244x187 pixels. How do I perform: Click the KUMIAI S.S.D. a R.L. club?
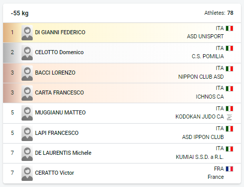[x=200, y=157]
